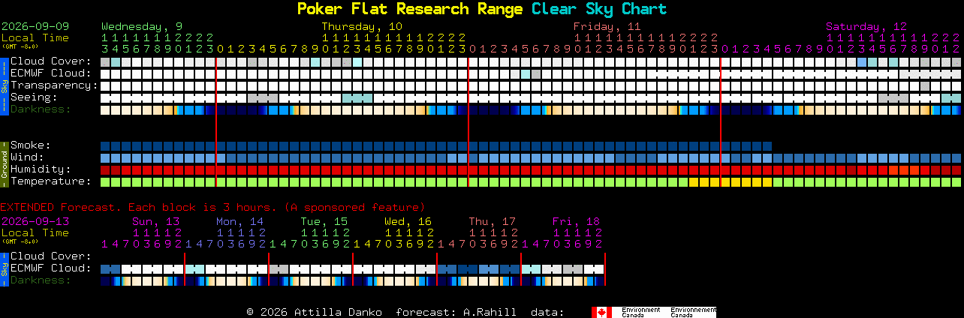The width and height of the screenshot is (964, 318).
Task: Click the Environnement Canada French logo
Action: pos(692,312)
